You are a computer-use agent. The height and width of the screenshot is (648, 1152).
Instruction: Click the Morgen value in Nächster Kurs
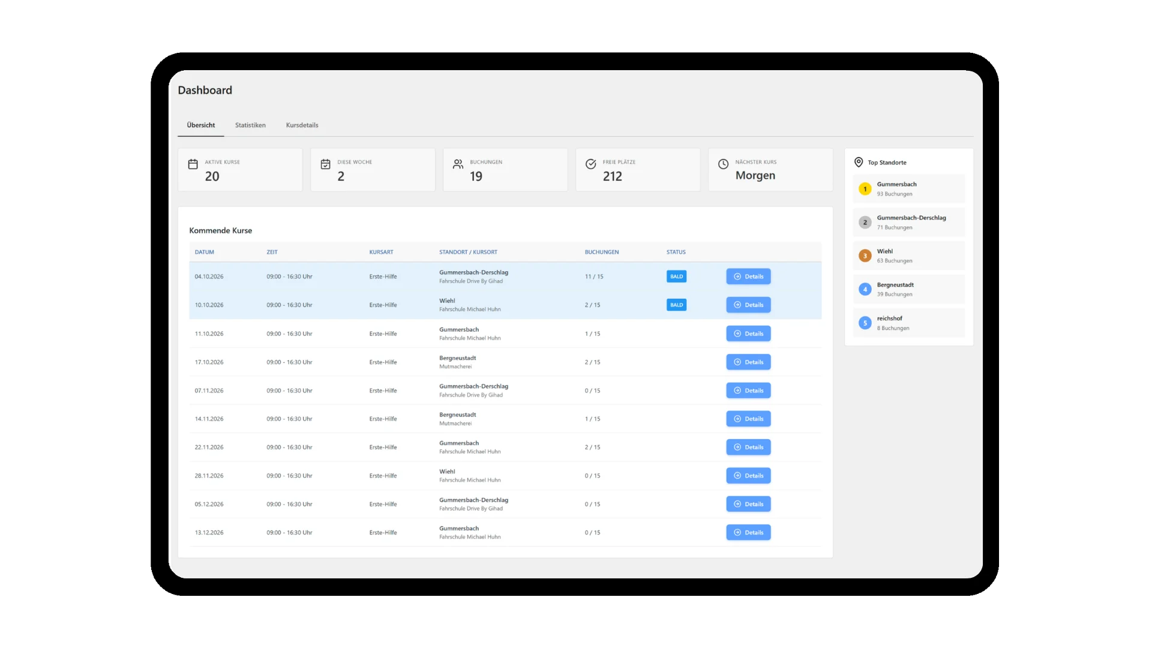755,175
